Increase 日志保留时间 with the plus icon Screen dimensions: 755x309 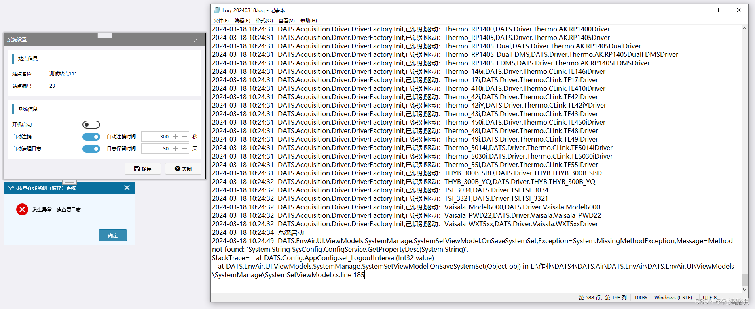coord(176,149)
